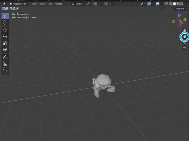
Task: Open the overlays settings dropdown arrow
Action: tap(161, 4)
